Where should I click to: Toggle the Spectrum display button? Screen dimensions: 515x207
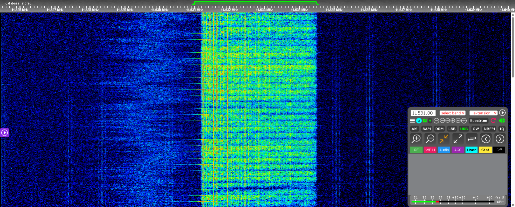(x=478, y=121)
